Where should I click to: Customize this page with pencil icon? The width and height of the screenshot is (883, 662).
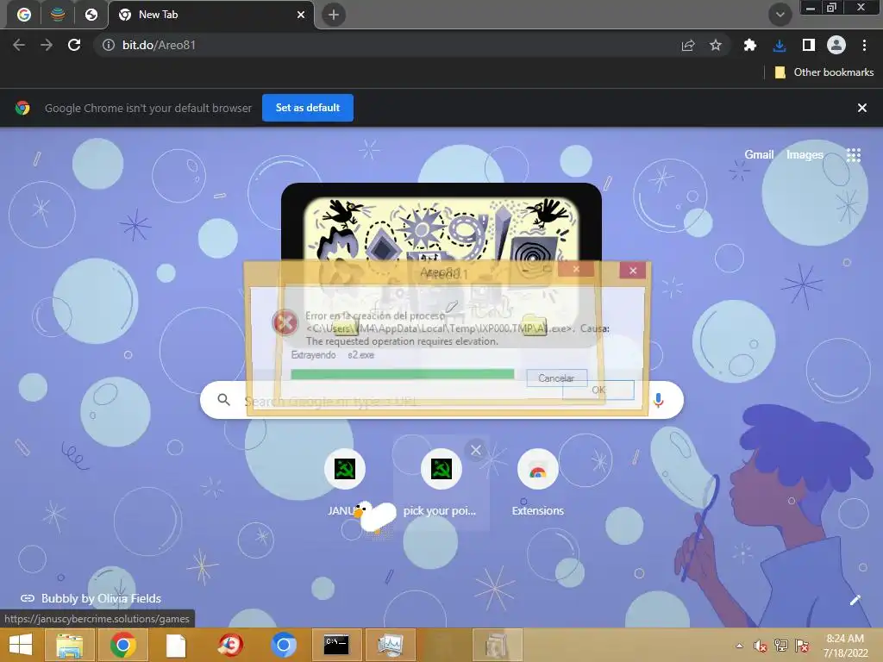[x=855, y=600]
